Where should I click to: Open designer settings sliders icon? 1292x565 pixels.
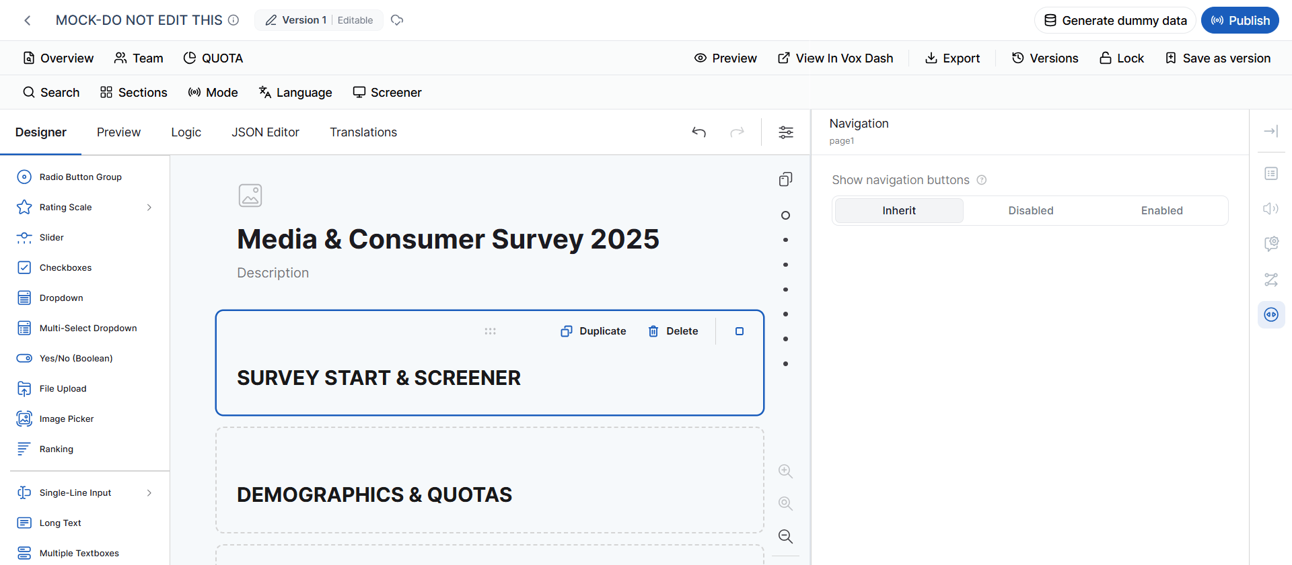pyautogui.click(x=786, y=132)
